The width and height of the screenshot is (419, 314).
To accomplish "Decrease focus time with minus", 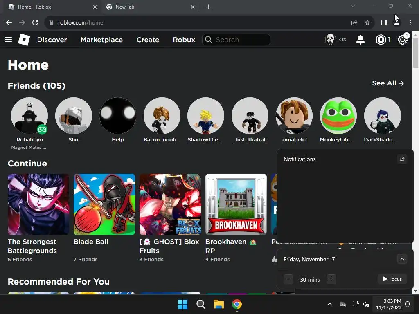I will click(x=288, y=279).
